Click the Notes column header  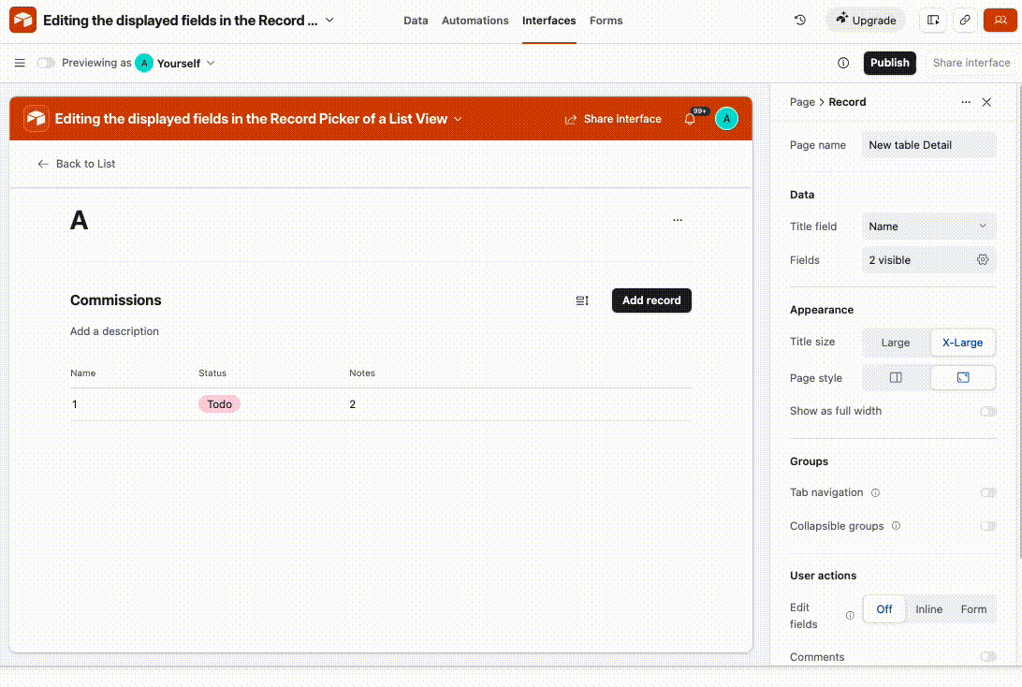pyautogui.click(x=362, y=373)
